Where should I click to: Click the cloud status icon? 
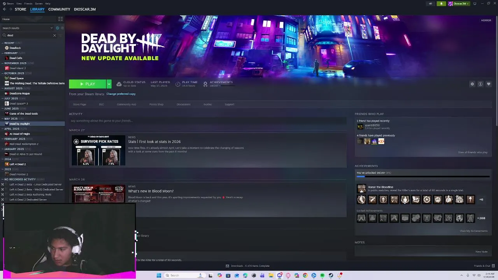tap(119, 84)
